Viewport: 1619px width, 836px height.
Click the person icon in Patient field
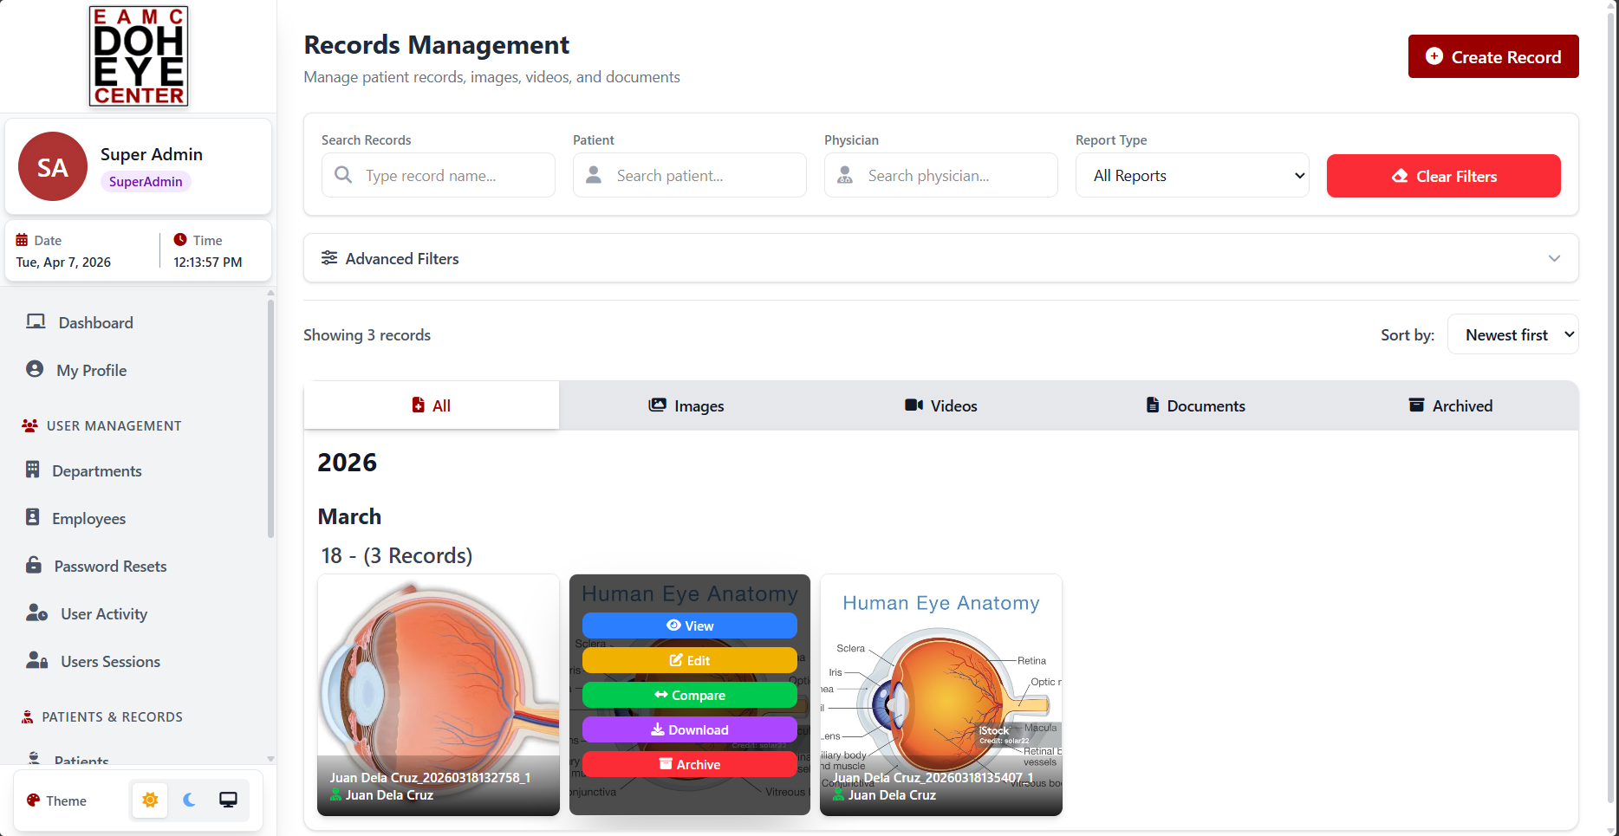pyautogui.click(x=594, y=175)
